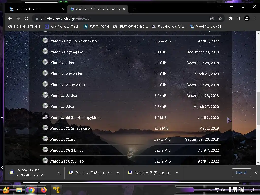Expand options for the second Windows 7 (Super...iso download
The image size is (260, 195).
[177, 173]
